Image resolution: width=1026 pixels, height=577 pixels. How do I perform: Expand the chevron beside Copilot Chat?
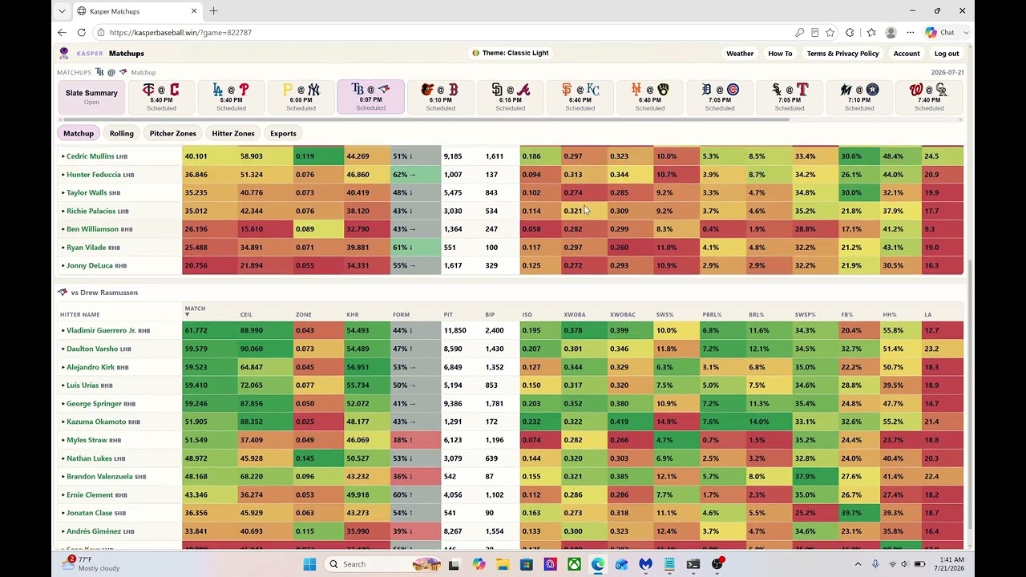[x=966, y=32]
